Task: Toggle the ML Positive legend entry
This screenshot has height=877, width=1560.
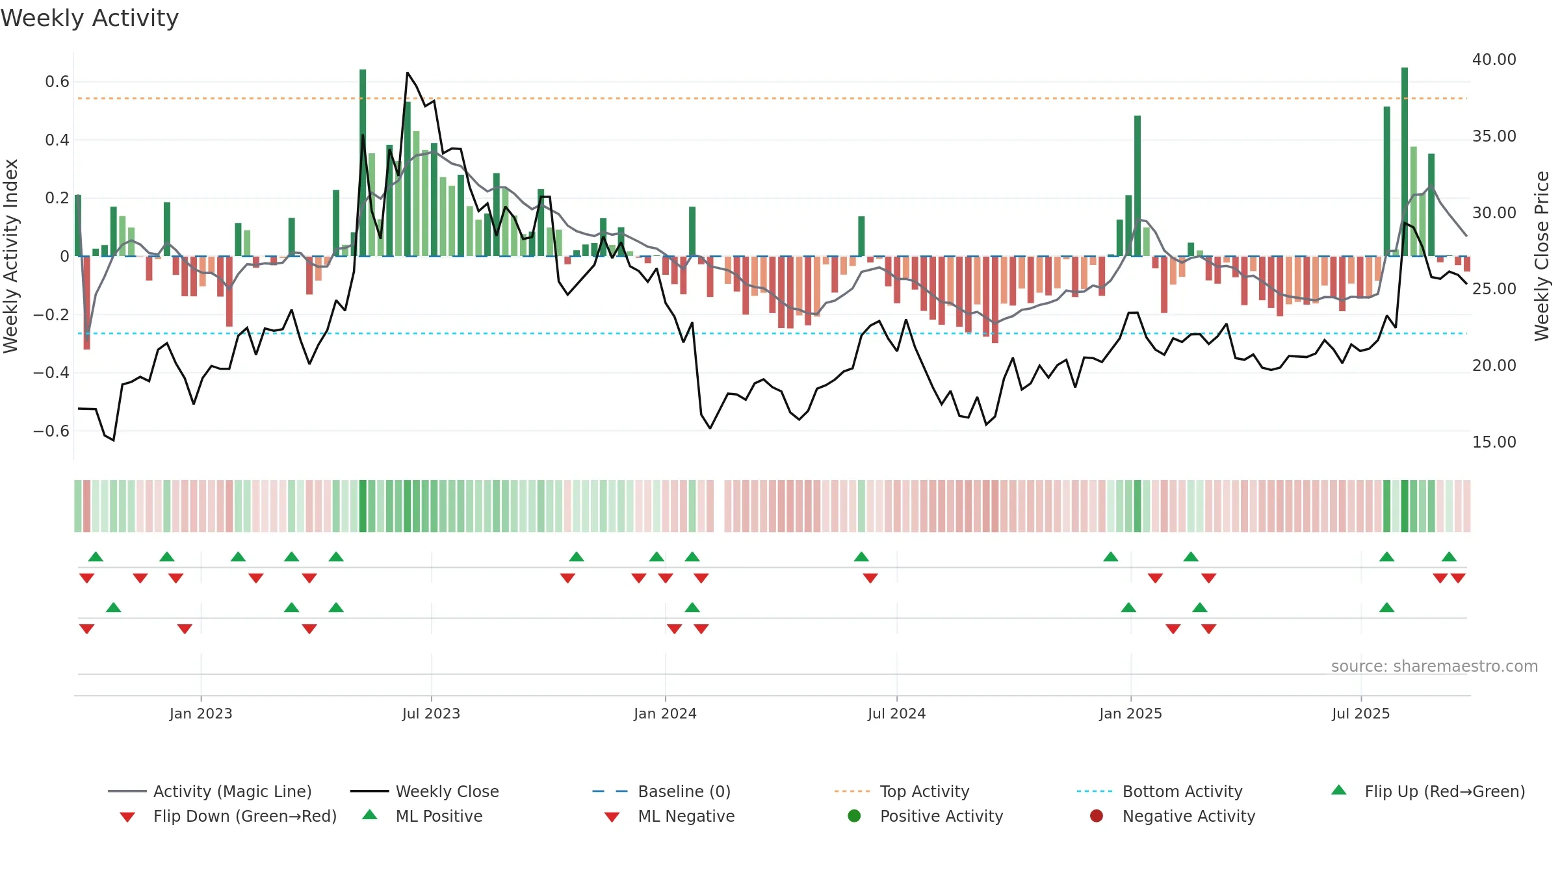Action: [422, 816]
